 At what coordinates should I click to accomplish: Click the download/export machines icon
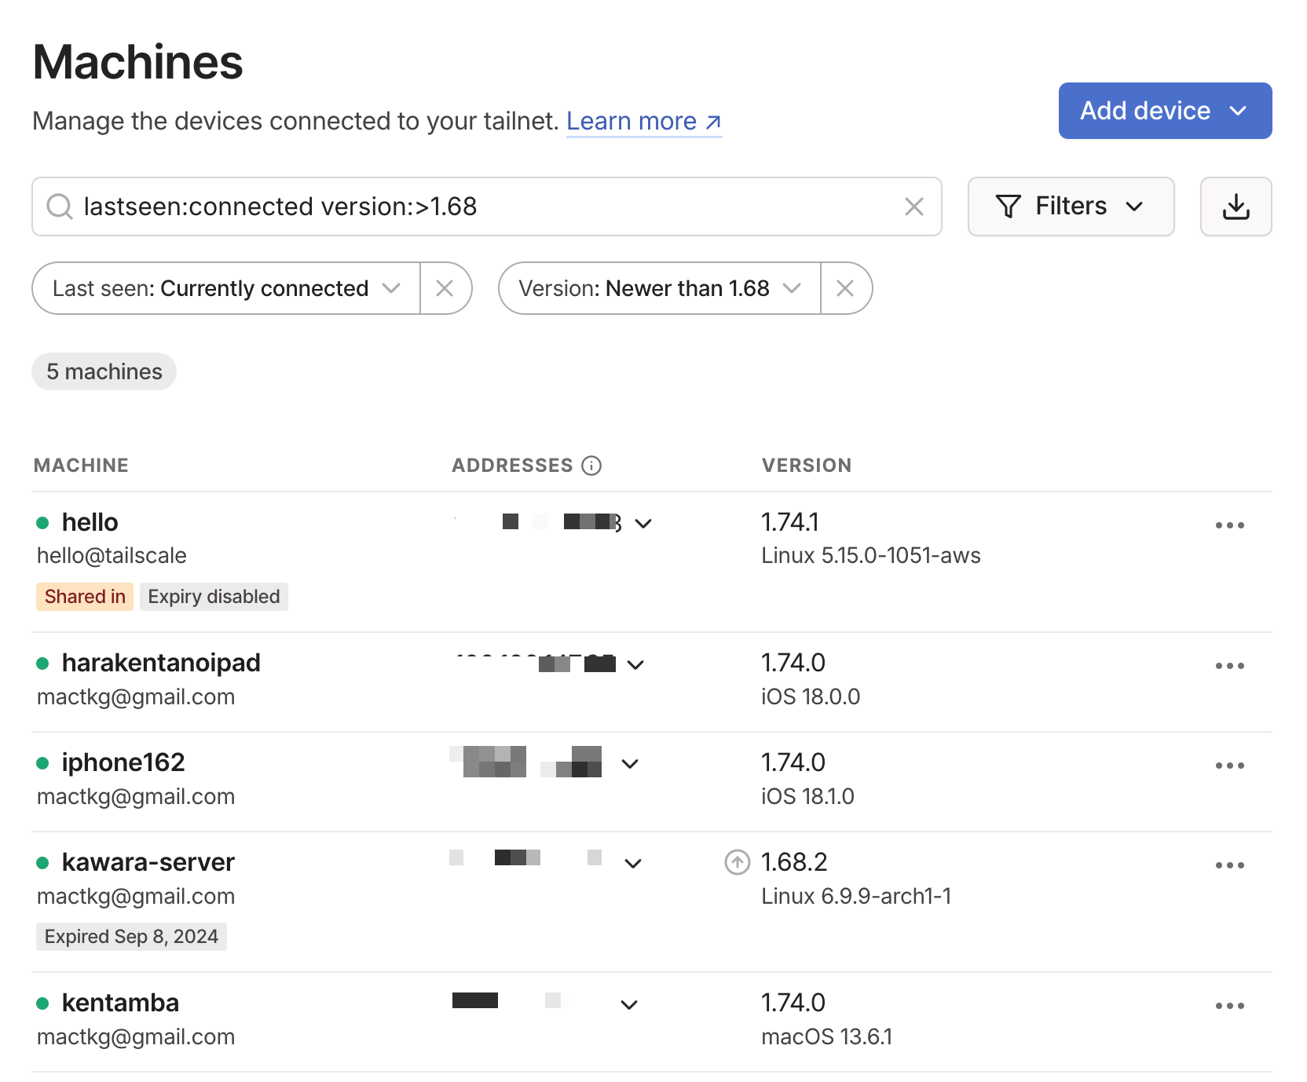coord(1236,207)
